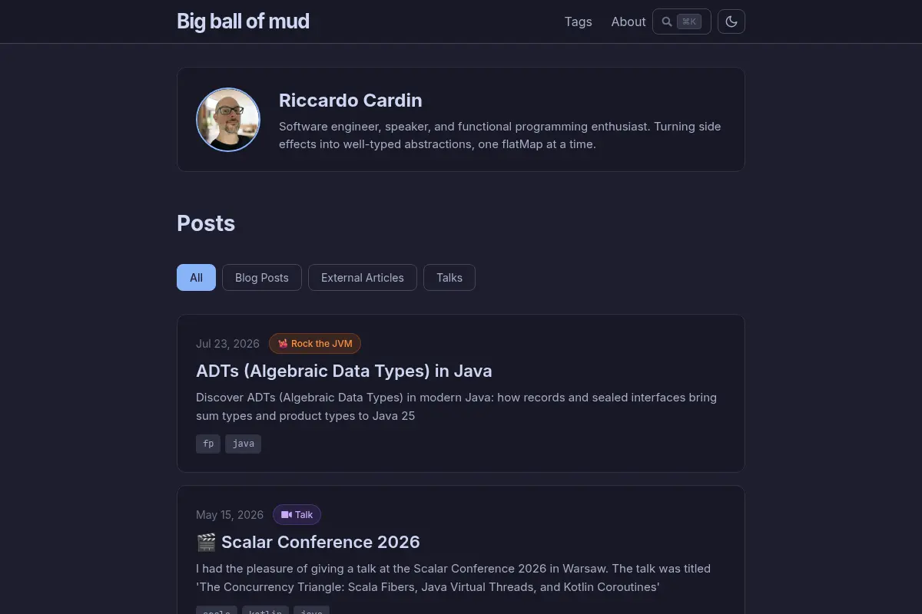Open the Scalar Conference 2026 post

(320, 542)
